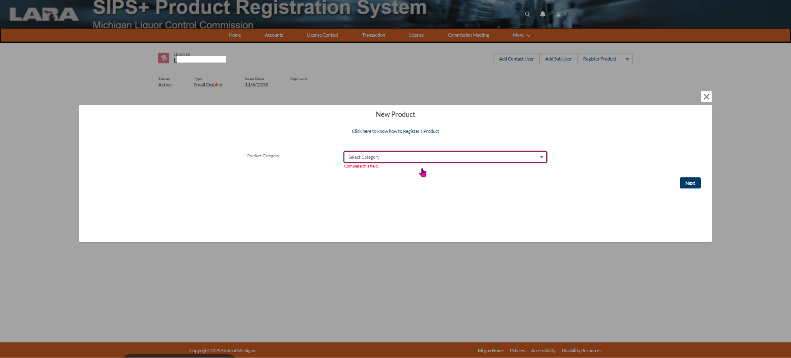Viewport: 791px width, 358px height.
Task: Click the Register Product button
Action: coord(599,59)
